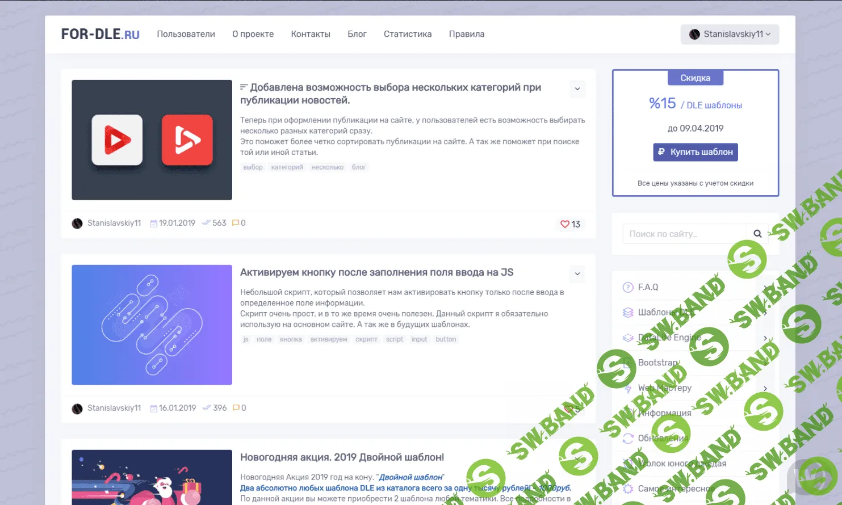Click the F.A.Q question-mark icon in sidebar
This screenshot has width=842, height=505.
tap(628, 287)
